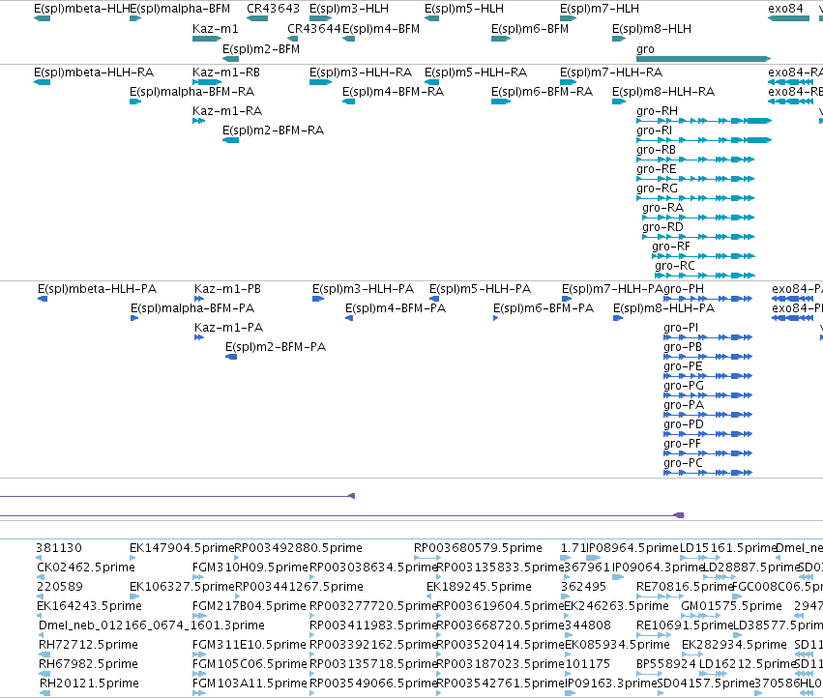Select the gro-RA transcript label
823x698 pixels.
[662, 208]
